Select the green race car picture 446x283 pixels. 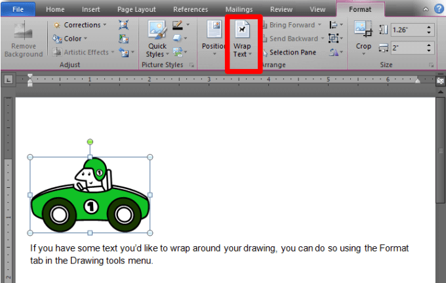tap(90, 195)
